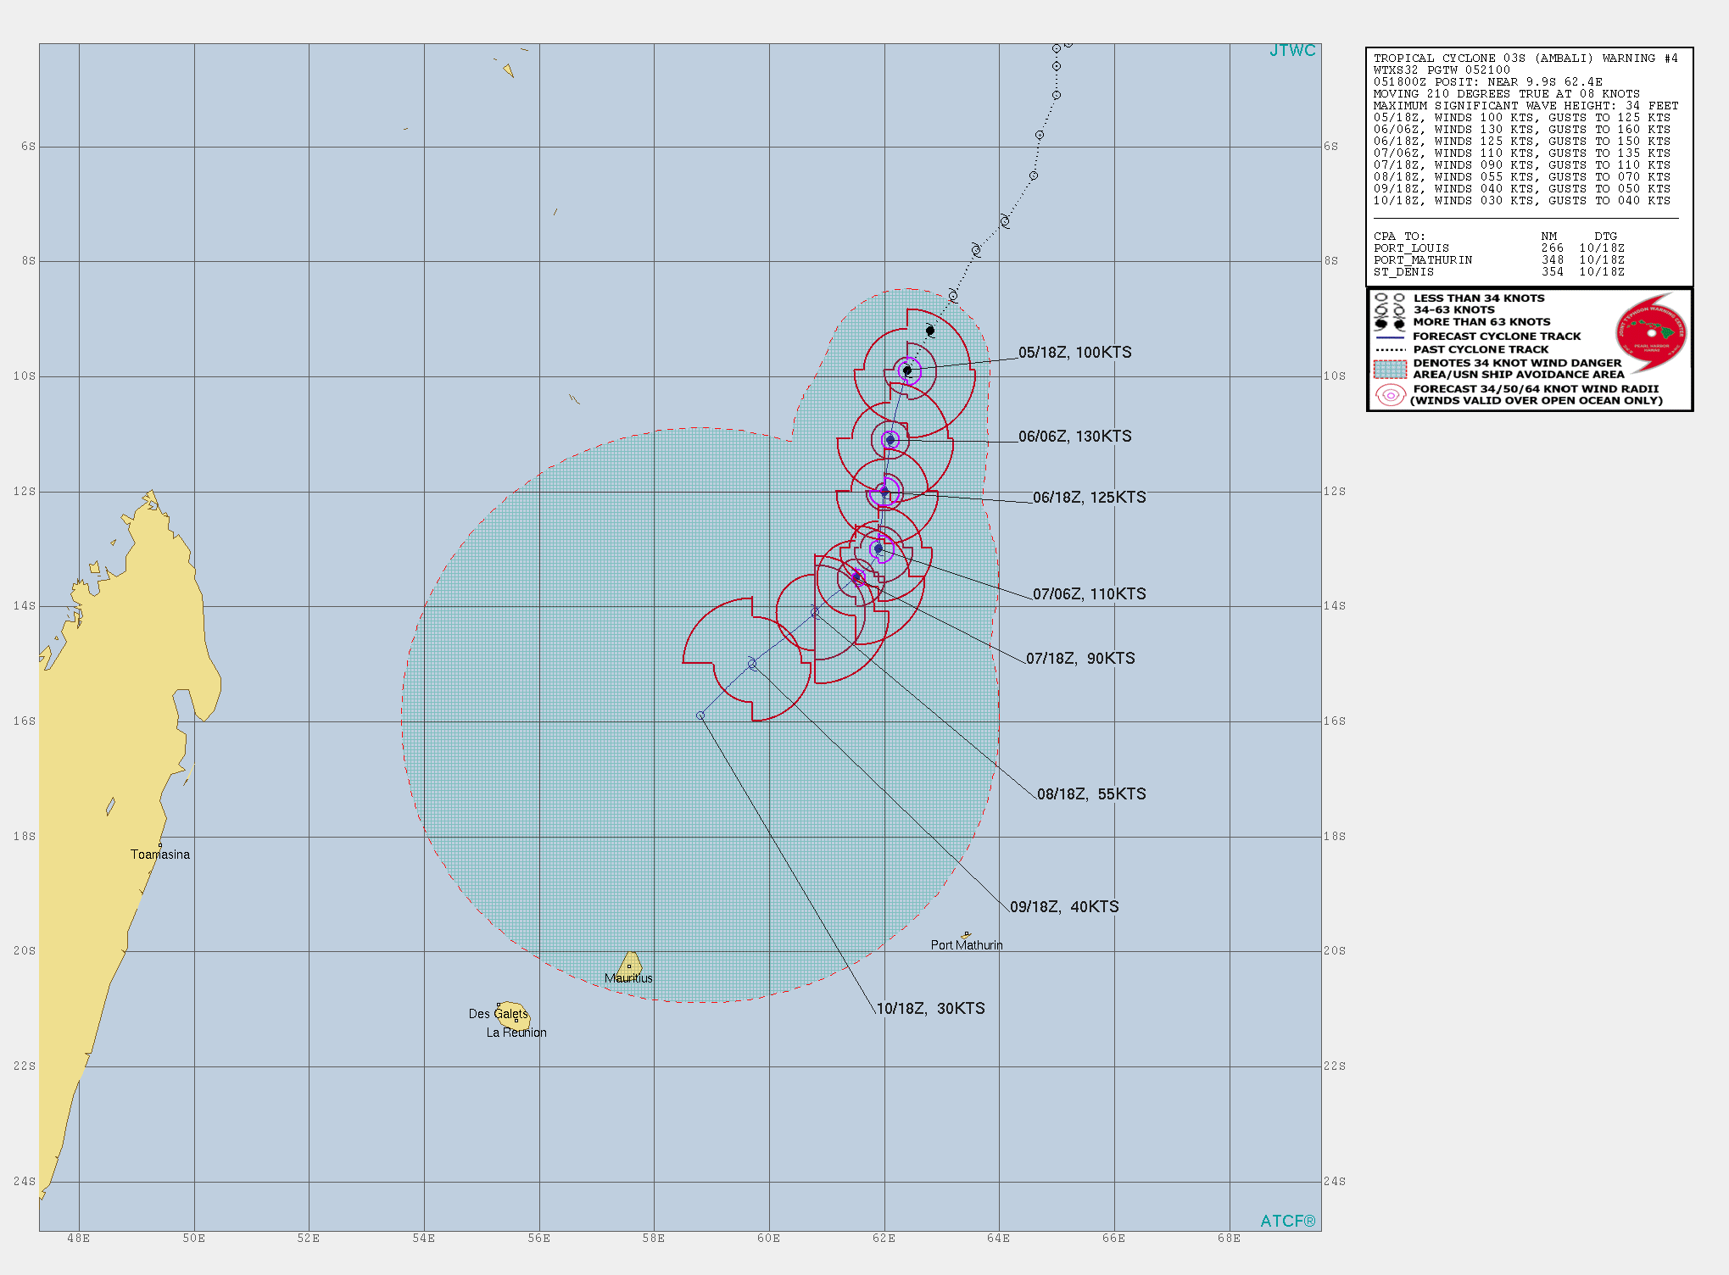This screenshot has width=1729, height=1275.
Task: Click the 08/18Z 55KTS track position marker
Action: (x=816, y=610)
